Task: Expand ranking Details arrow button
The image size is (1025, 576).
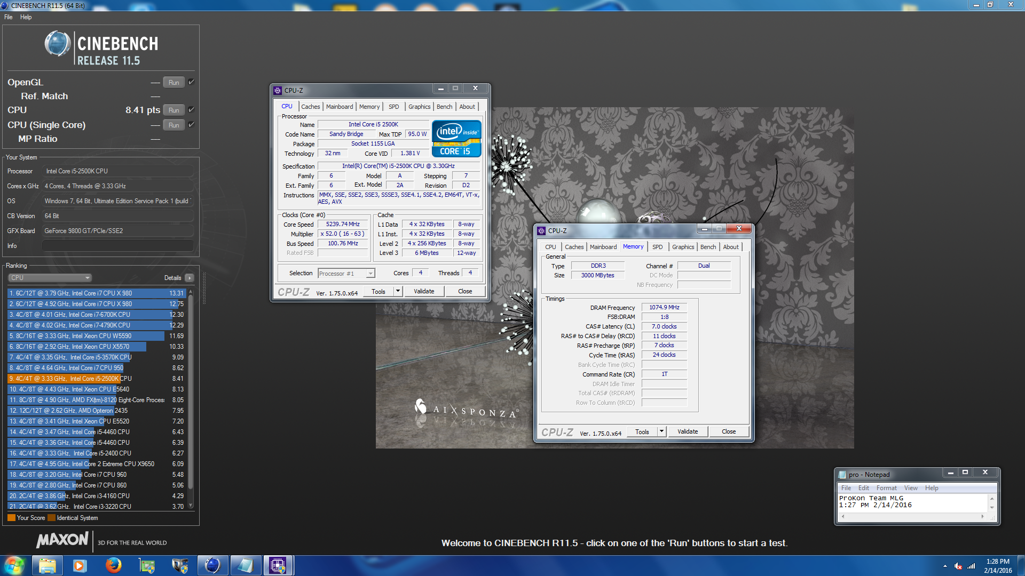Action: 189,277
